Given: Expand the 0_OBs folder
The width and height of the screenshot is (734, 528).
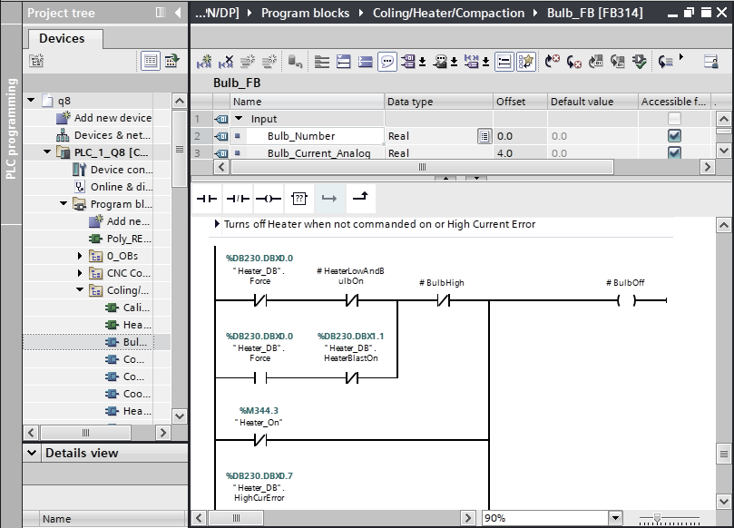Looking at the screenshot, I should click(x=81, y=256).
